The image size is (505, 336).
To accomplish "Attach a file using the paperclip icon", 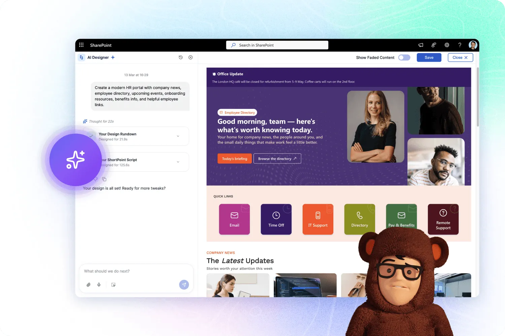I will point(89,285).
